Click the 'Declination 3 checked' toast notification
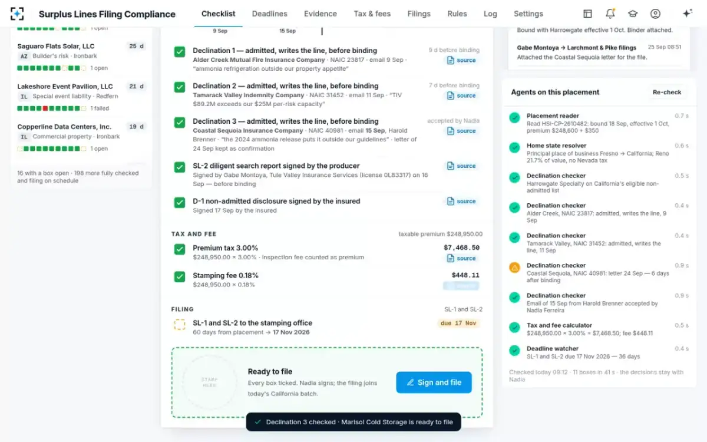707x442 pixels. pyautogui.click(x=353, y=422)
